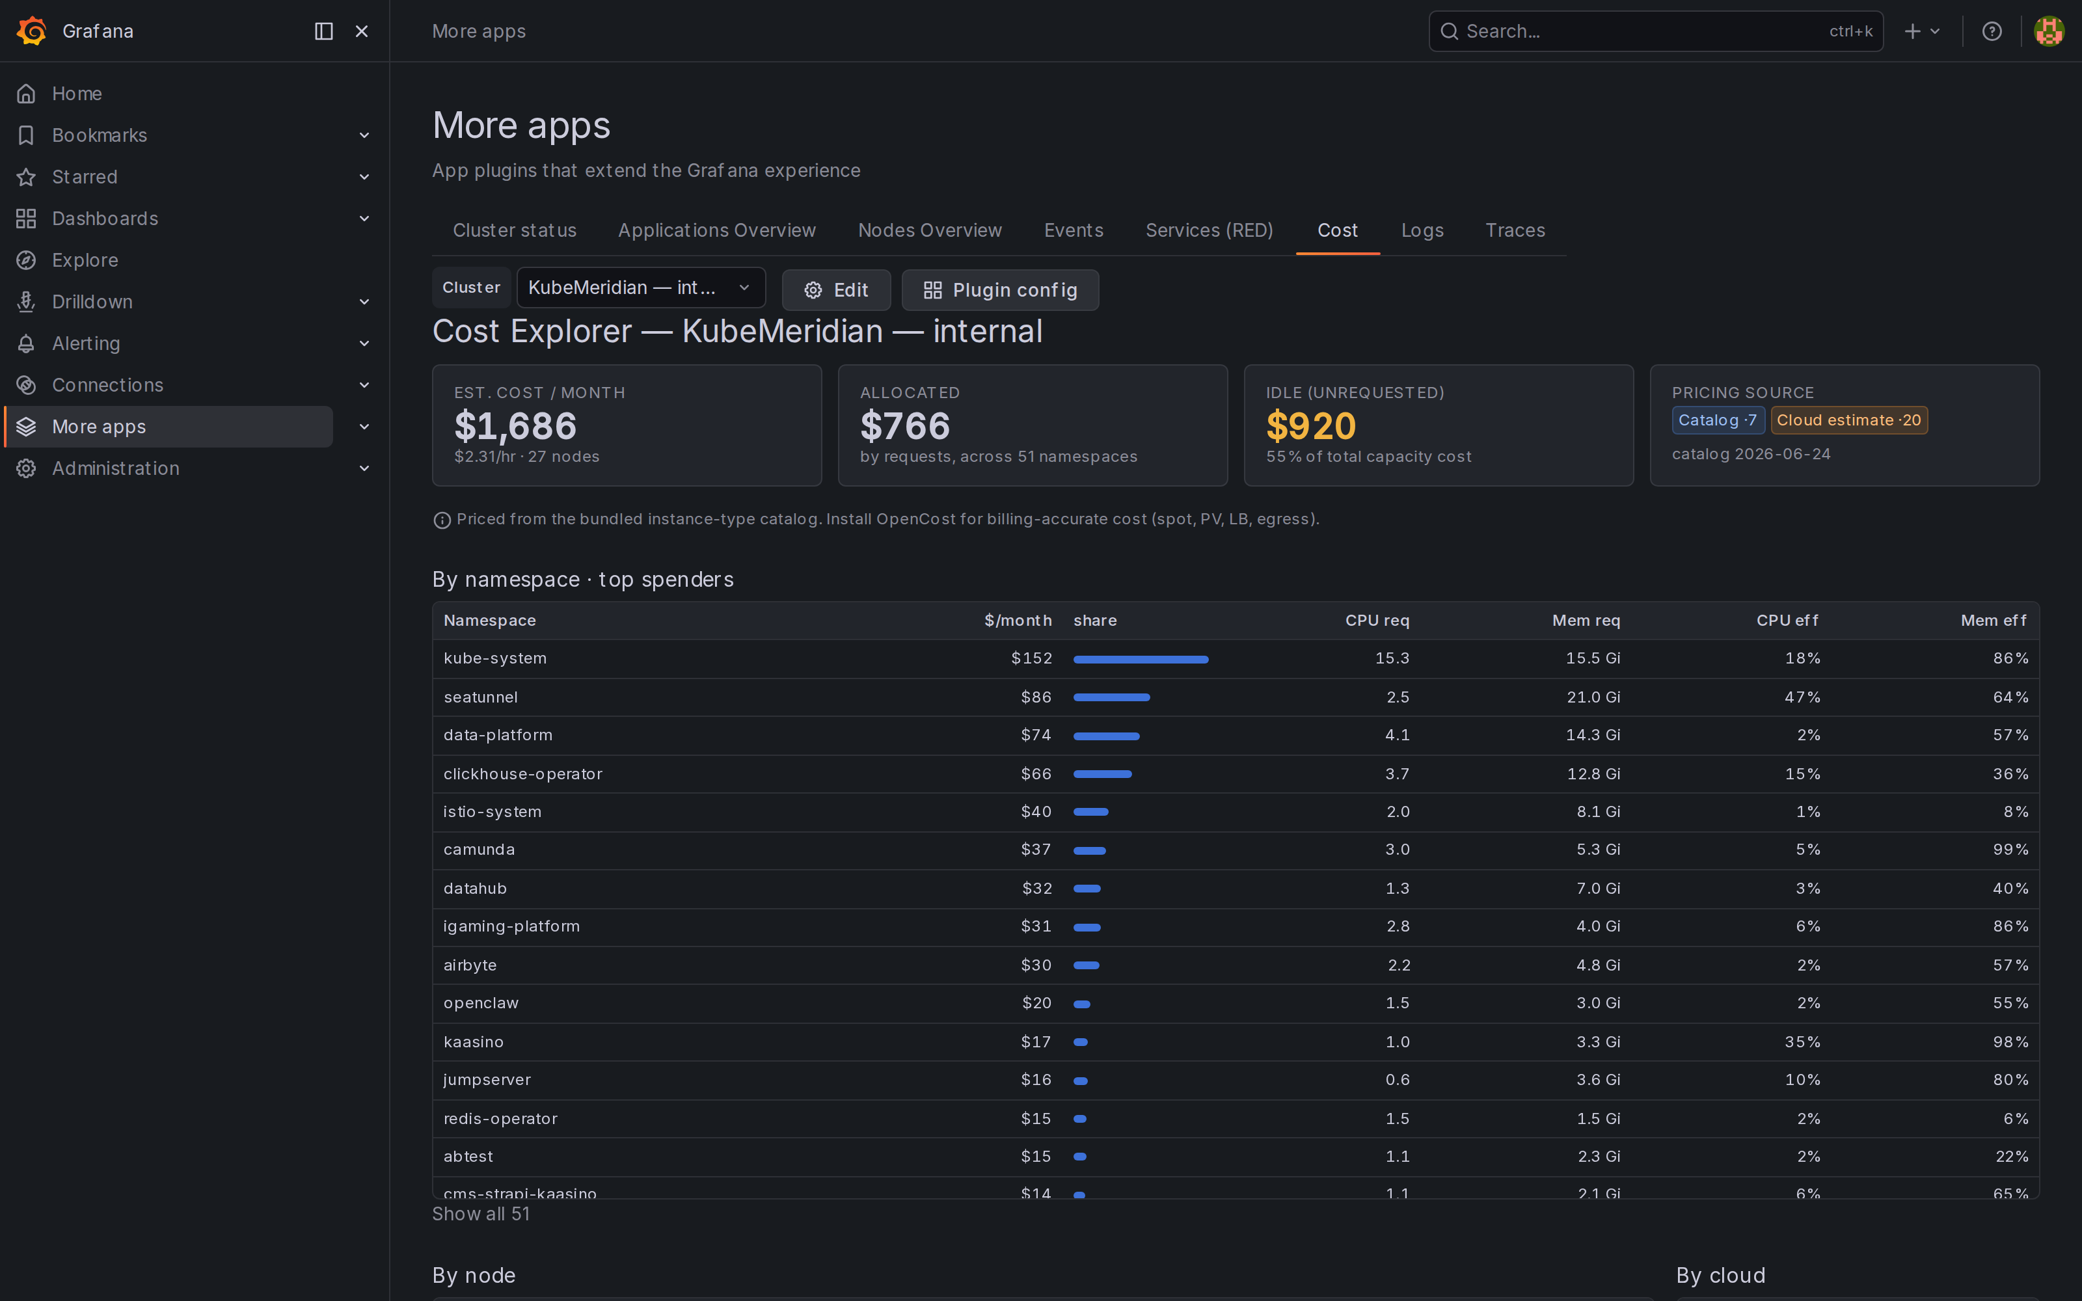Sort by the $/month column header

(x=1018, y=621)
